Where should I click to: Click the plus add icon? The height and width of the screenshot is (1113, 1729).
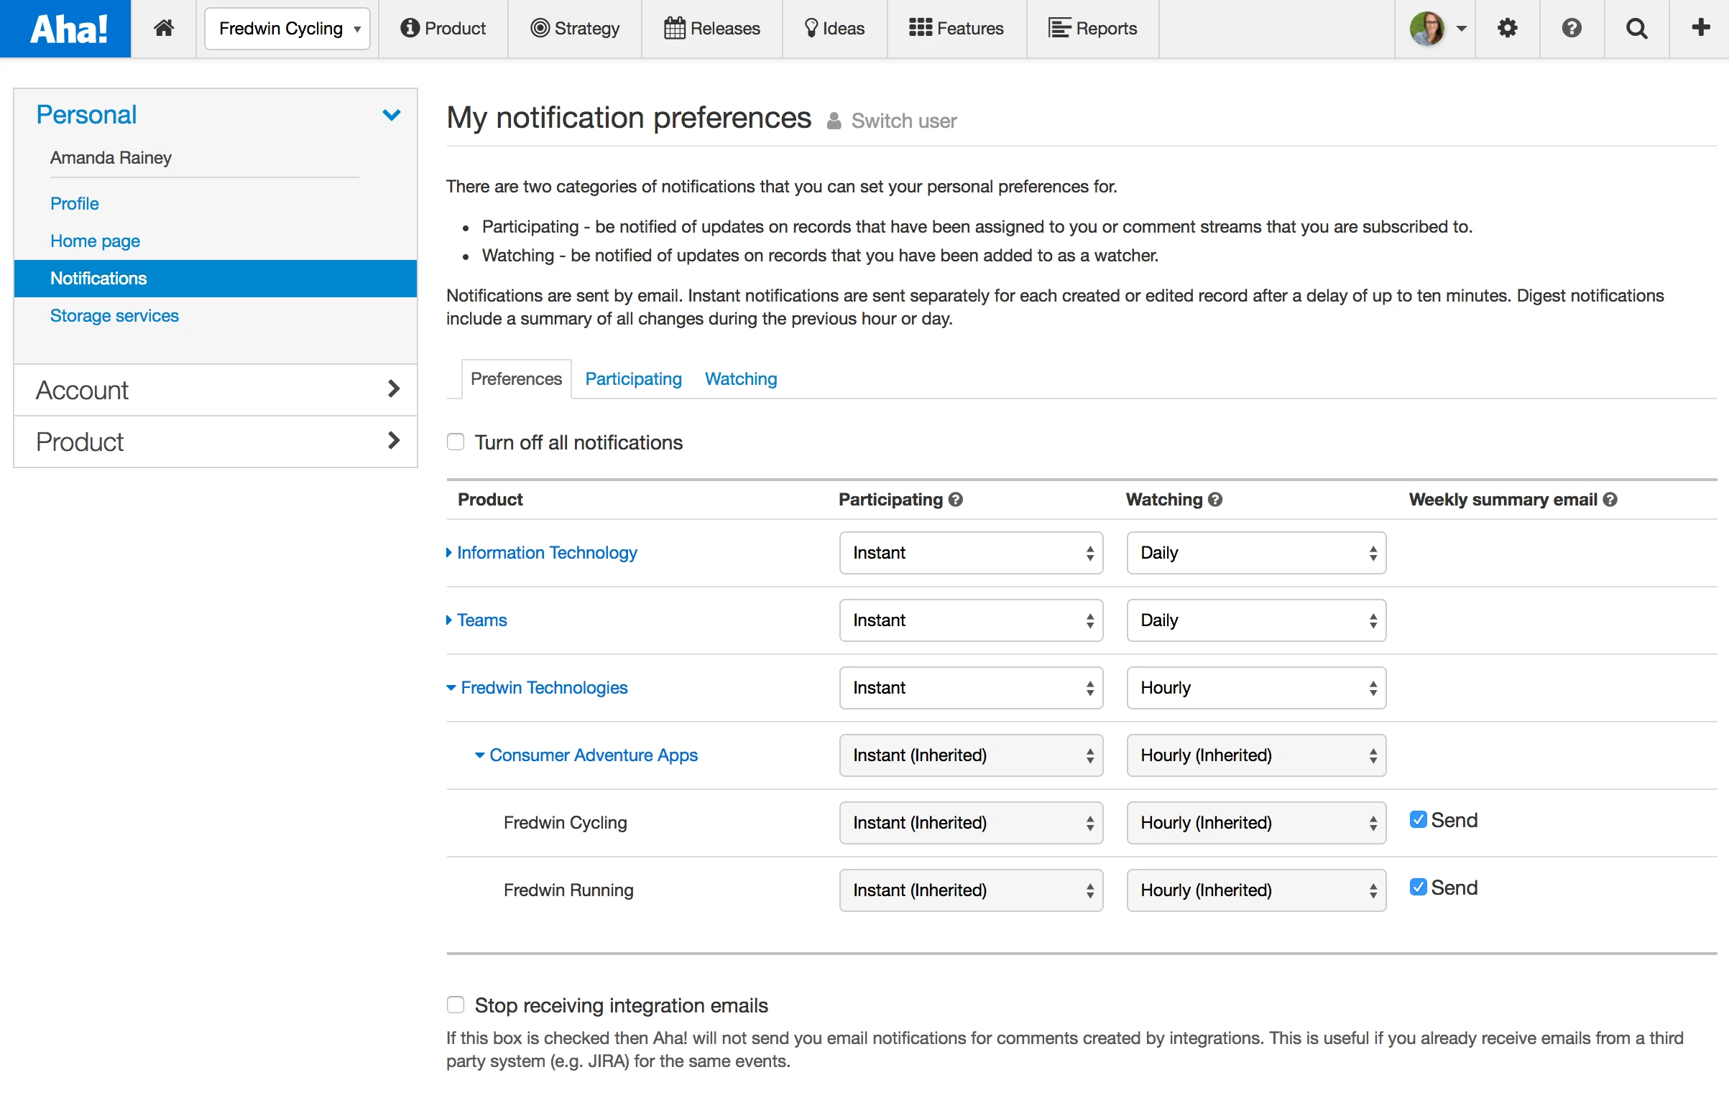(x=1700, y=28)
